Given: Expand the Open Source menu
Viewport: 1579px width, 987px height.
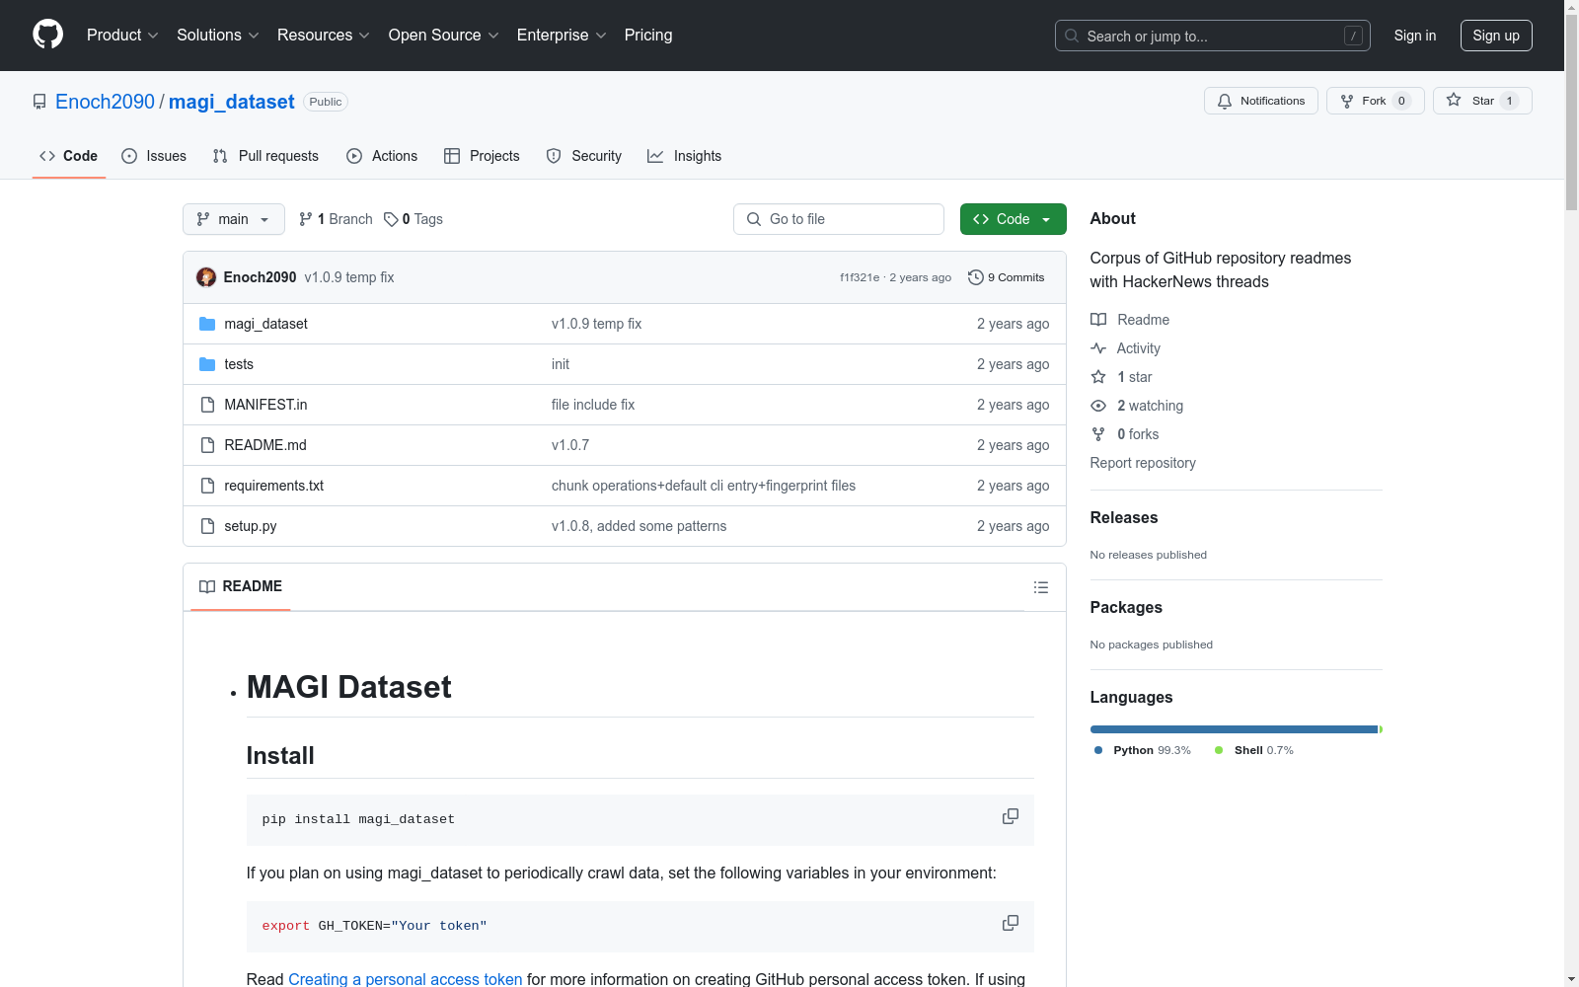Looking at the screenshot, I should pos(444,35).
